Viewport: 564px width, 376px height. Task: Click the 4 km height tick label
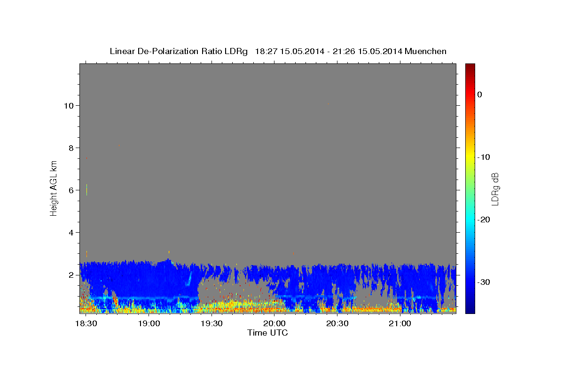(x=70, y=232)
